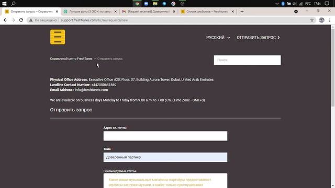Open 'Справочный центр FreshTunes' breadcrumb
335x188 pixels.
71,58
